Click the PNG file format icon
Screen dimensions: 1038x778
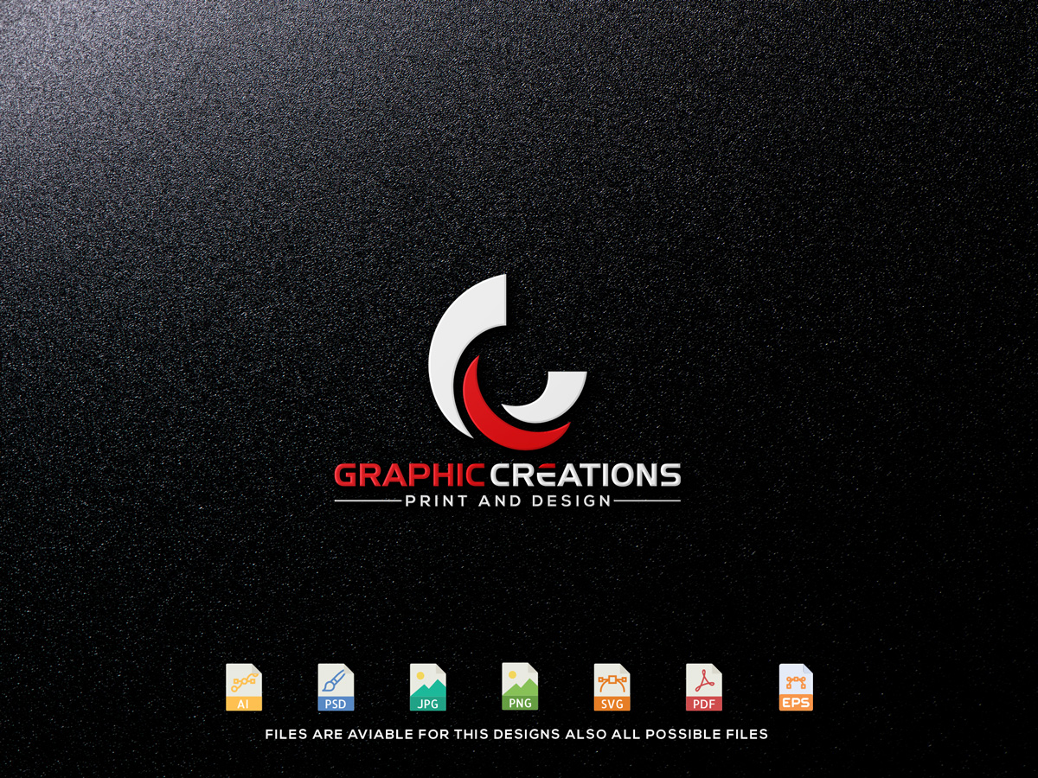520,686
